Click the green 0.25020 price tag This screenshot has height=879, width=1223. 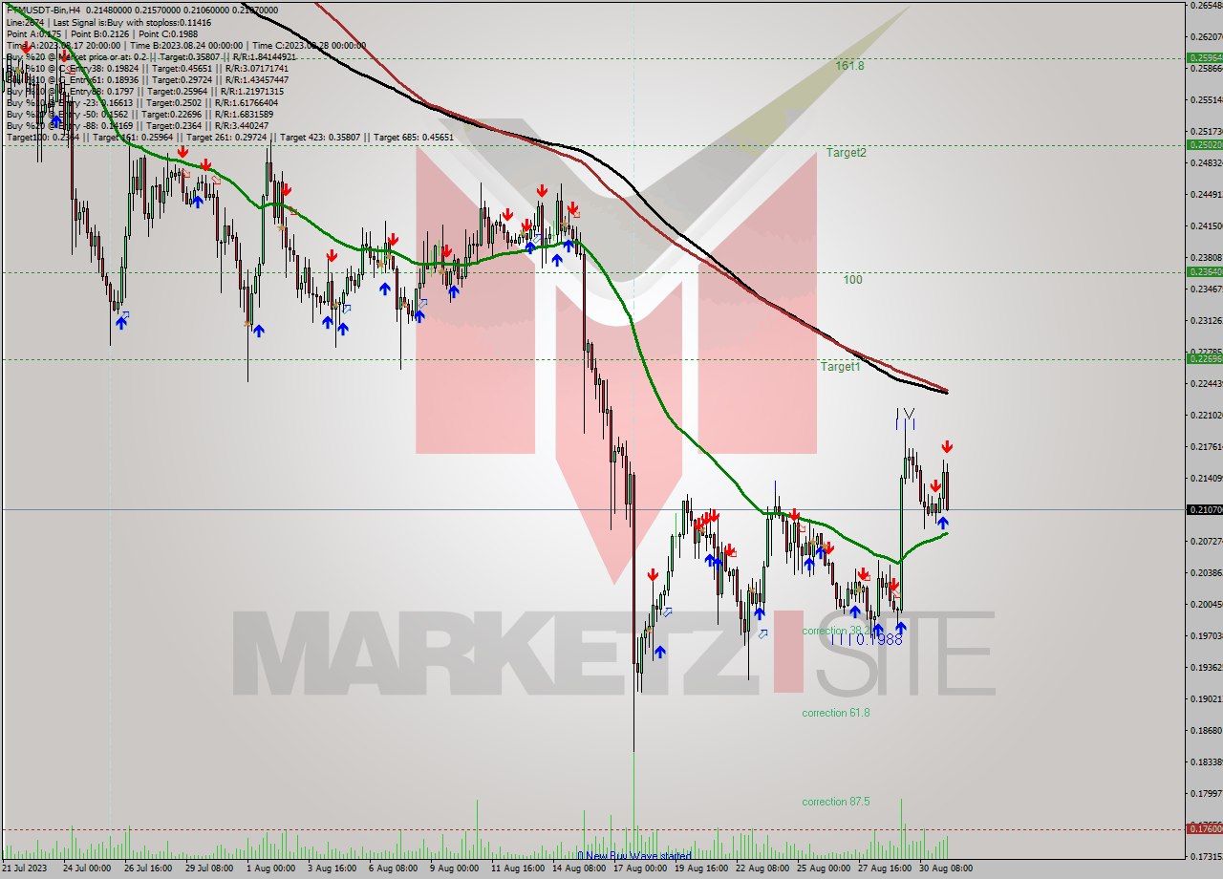1204,144
